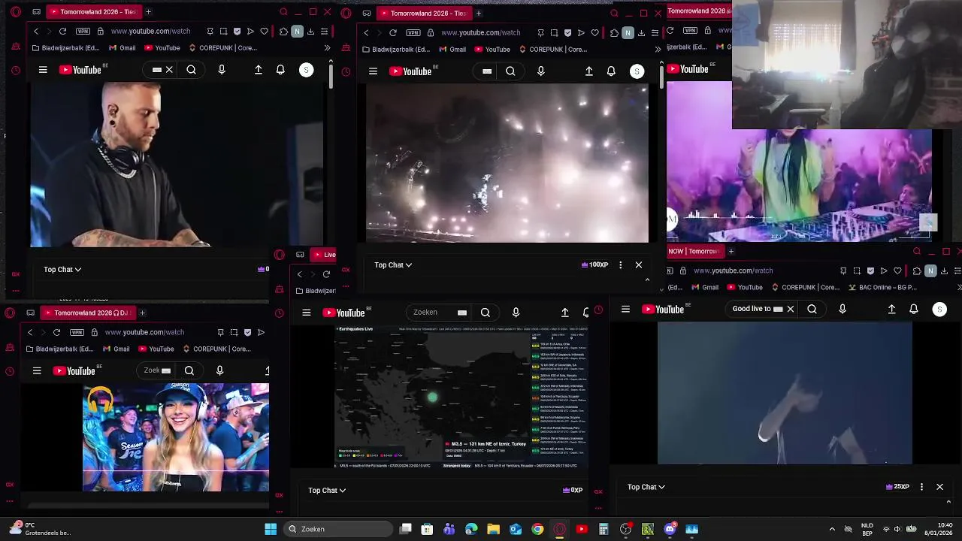Click search icon next to the 'Zoek' field
962x541 pixels.
coord(189,370)
